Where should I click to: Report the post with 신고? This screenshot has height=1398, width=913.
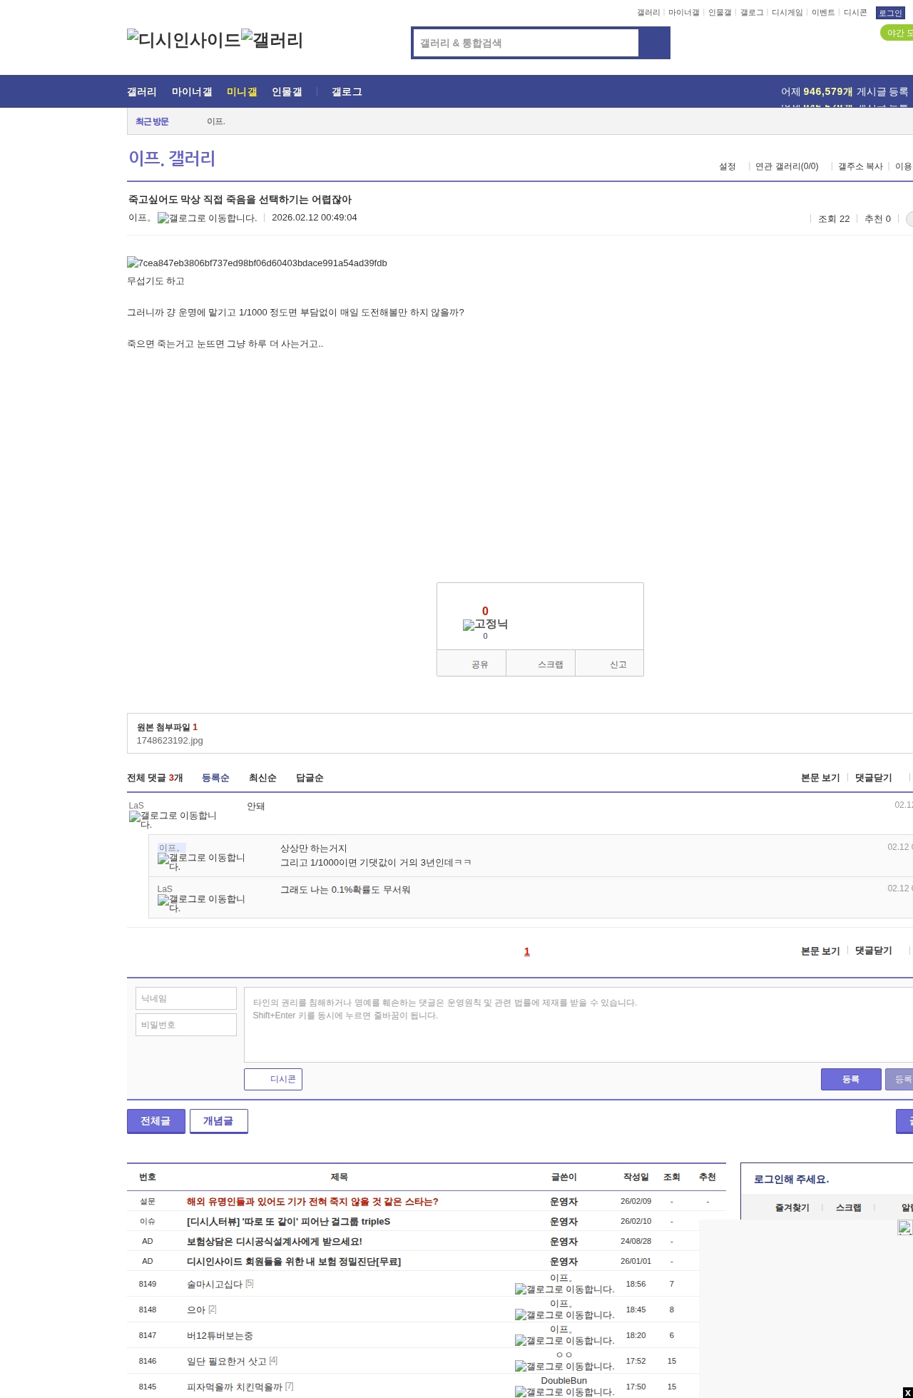[x=610, y=664]
